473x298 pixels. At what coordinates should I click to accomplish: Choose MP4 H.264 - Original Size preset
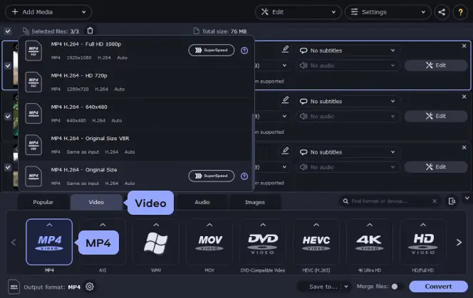point(135,176)
